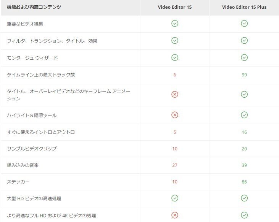Click the Plus column checkmark for 4K ビデオの処理
The image size is (279, 222).
coord(244,215)
